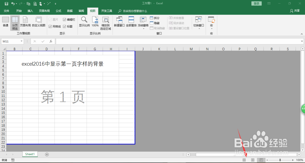The width and height of the screenshot is (305, 163).
Task: Click the vertical scrollbar down arrow
Action: 303,150
